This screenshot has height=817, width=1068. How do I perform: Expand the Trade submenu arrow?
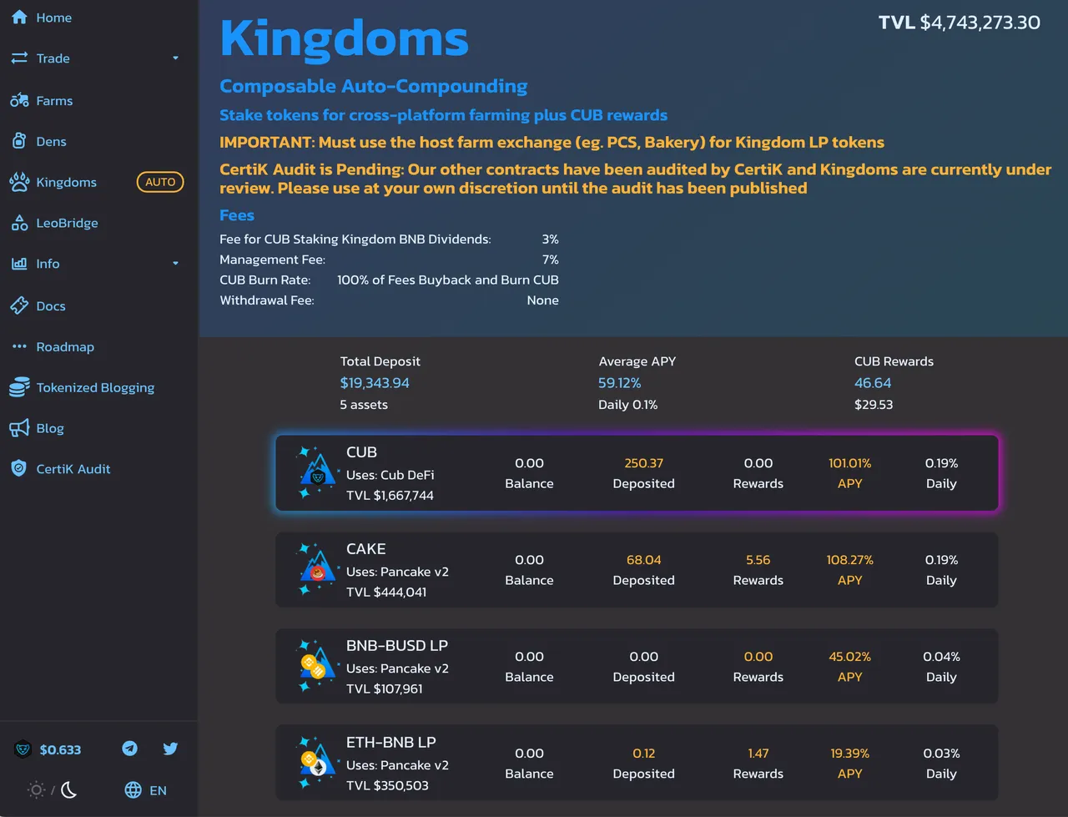[176, 58]
